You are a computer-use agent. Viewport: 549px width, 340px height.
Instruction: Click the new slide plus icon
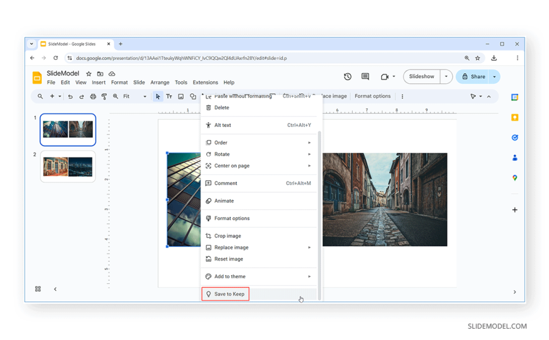tap(52, 97)
